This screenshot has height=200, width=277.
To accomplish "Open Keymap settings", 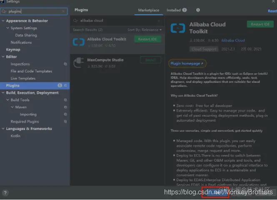I will (x=13, y=50).
